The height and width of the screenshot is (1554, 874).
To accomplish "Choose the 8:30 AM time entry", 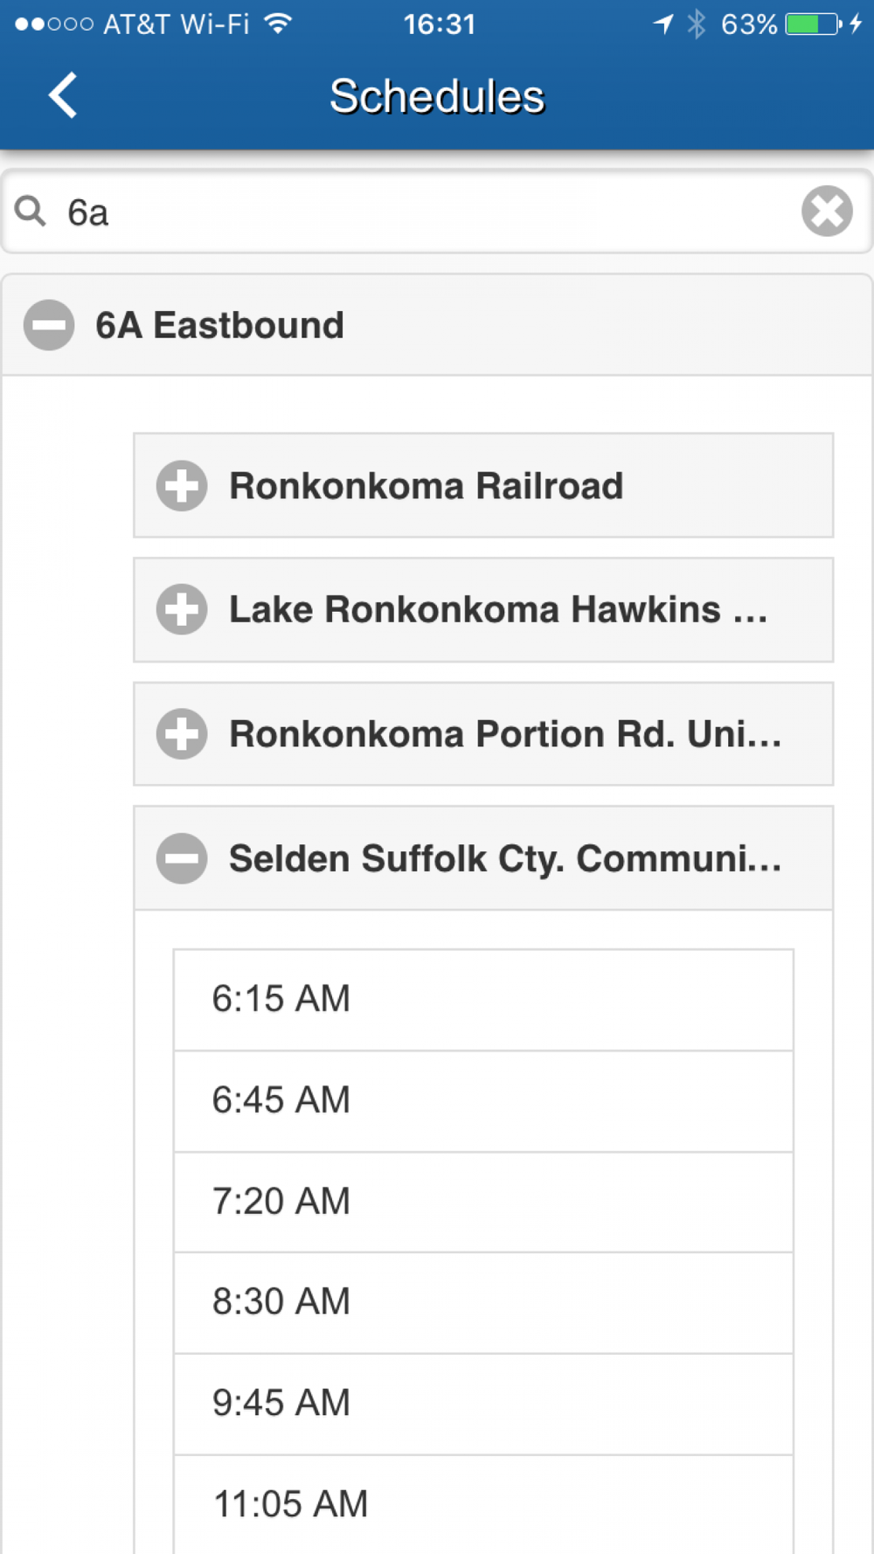I will [483, 1303].
